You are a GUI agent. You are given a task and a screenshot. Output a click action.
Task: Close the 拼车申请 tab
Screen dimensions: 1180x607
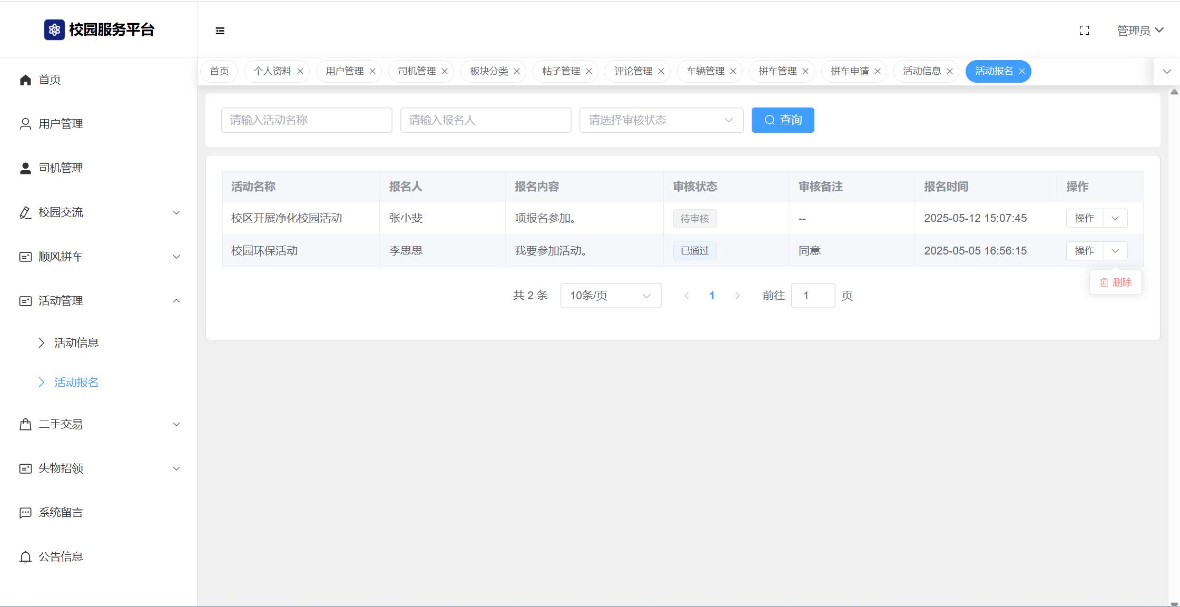[878, 71]
